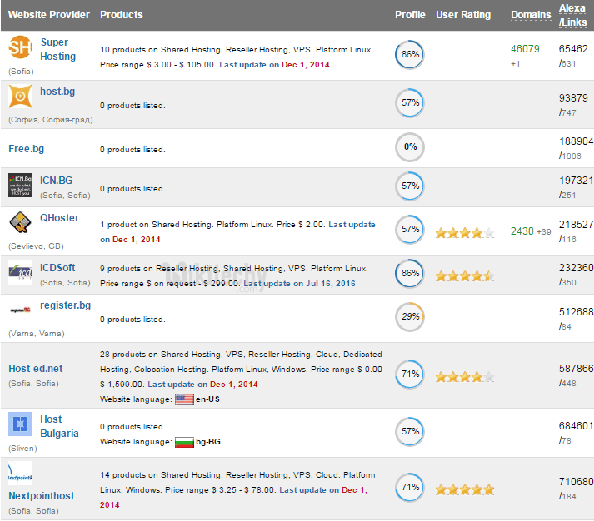Click the ICN.BG dark logo thumbnail
594x521 pixels.
tap(20, 185)
